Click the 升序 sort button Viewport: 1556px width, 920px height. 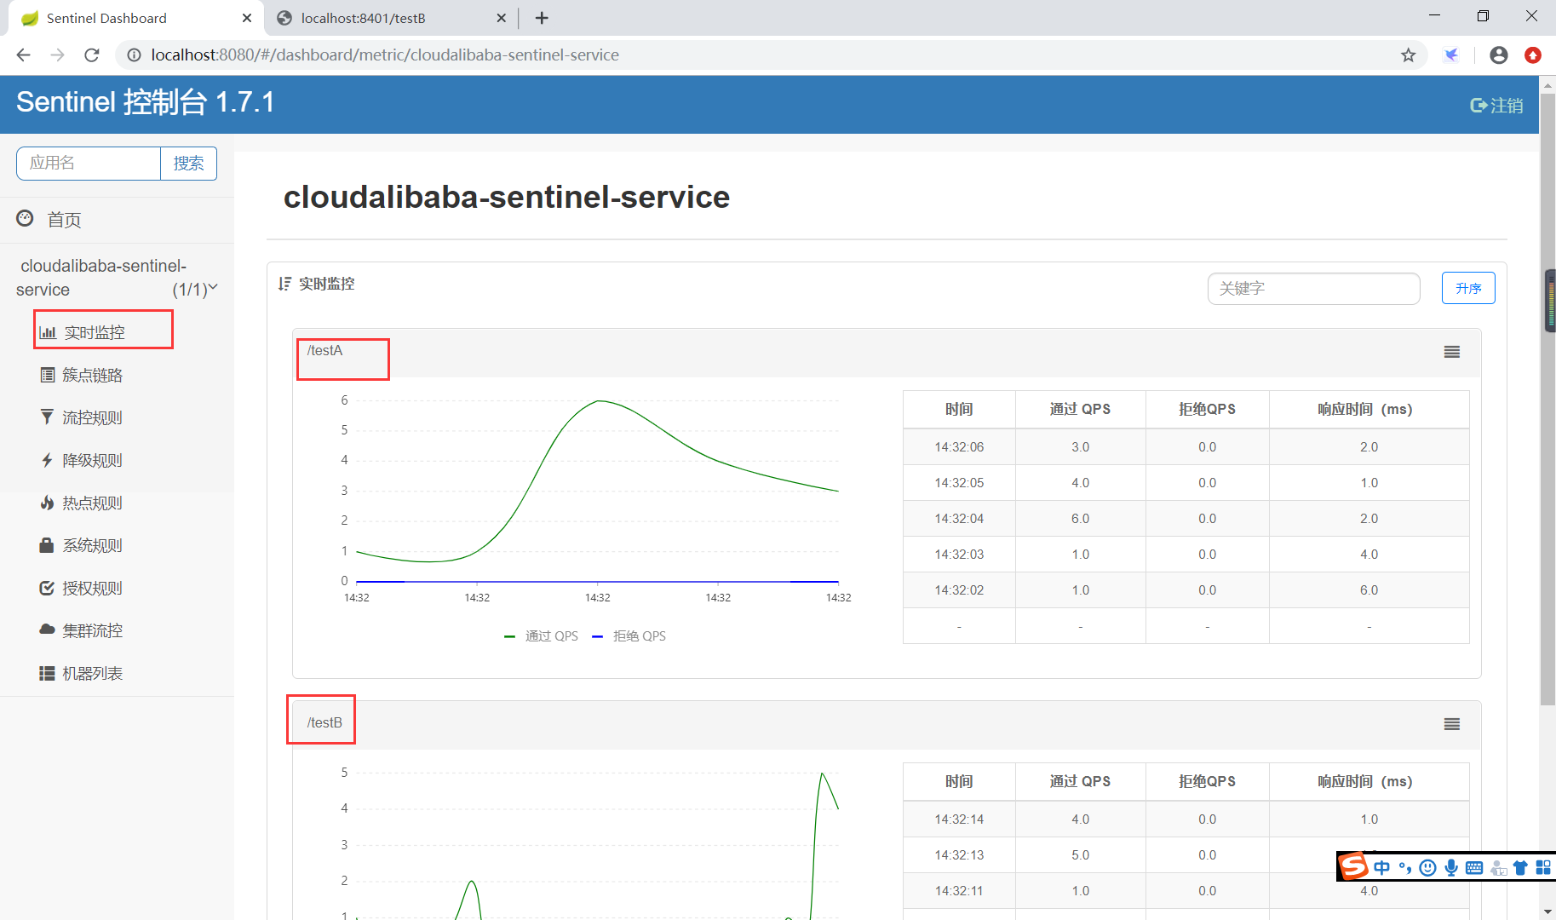coord(1468,288)
